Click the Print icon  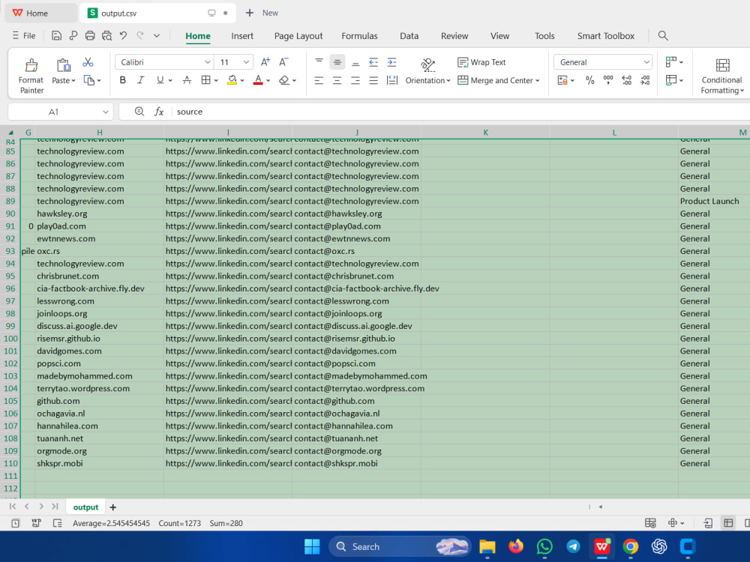(89, 35)
